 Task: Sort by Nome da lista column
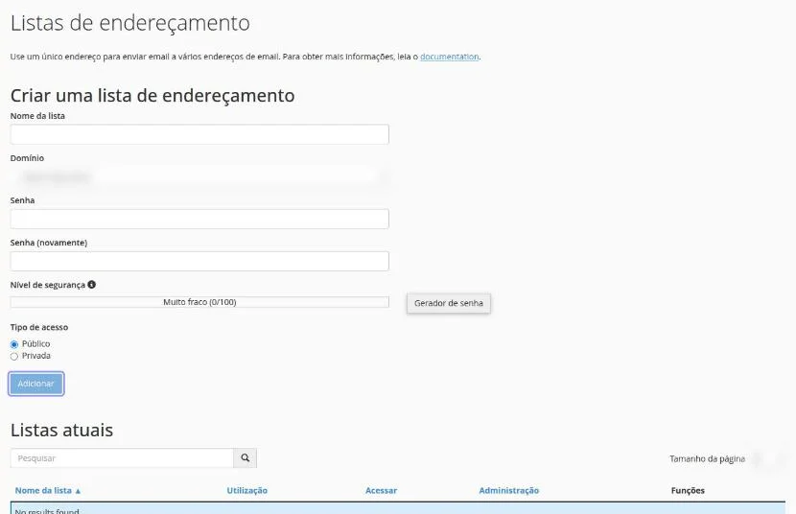click(x=48, y=491)
